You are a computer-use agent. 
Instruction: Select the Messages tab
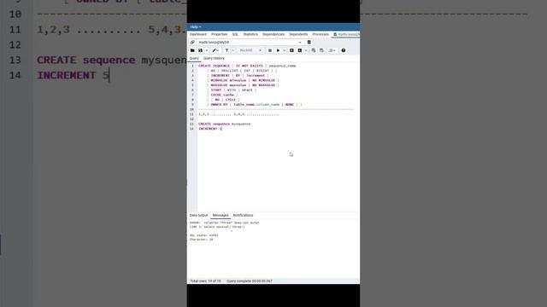tap(221, 216)
